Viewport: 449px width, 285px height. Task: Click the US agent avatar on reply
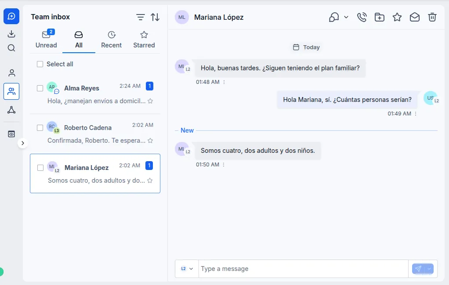tap(431, 98)
